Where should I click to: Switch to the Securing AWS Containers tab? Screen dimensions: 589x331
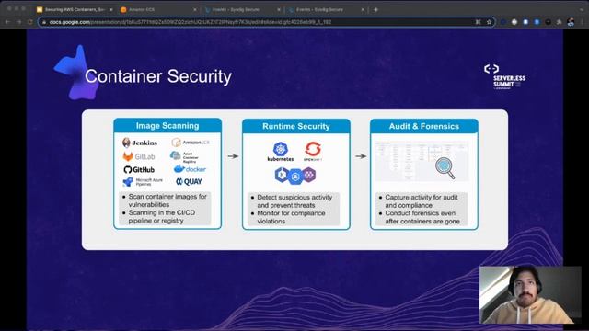[75, 10]
